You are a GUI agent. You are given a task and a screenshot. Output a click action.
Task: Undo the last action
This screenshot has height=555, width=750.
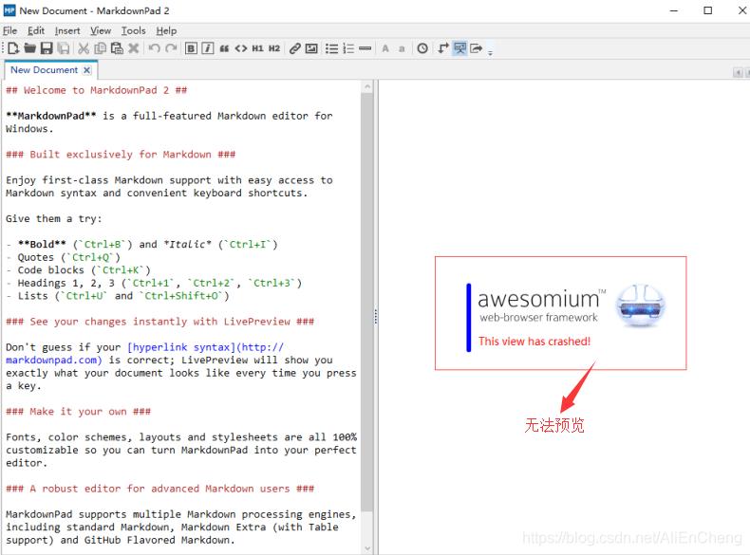(154, 48)
